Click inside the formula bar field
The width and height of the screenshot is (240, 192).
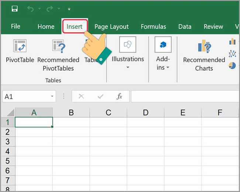185,96
